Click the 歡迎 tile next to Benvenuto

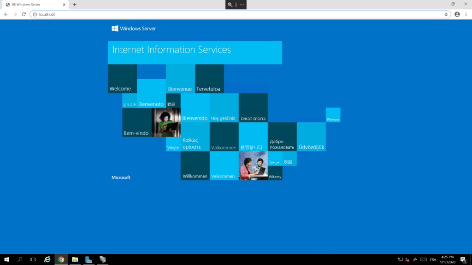173,100
